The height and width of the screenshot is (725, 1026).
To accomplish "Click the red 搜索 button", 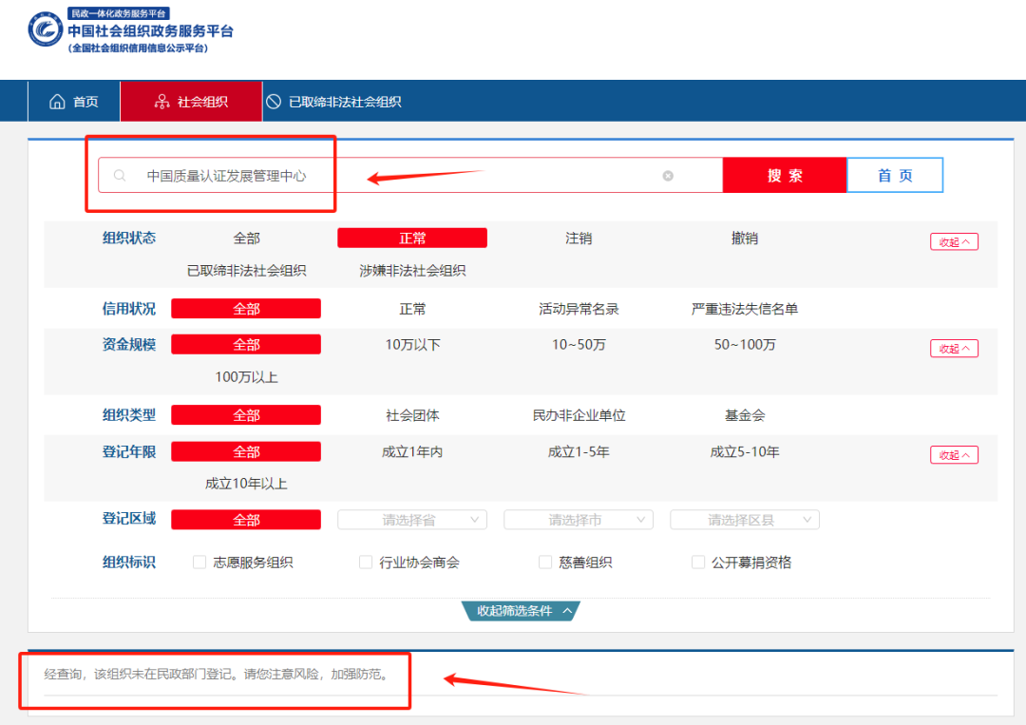I will (785, 176).
